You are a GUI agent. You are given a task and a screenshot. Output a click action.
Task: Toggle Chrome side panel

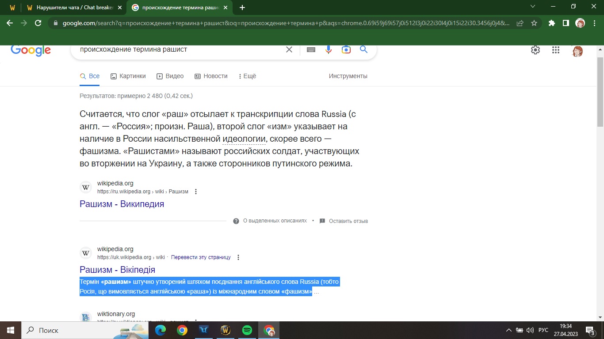click(566, 23)
